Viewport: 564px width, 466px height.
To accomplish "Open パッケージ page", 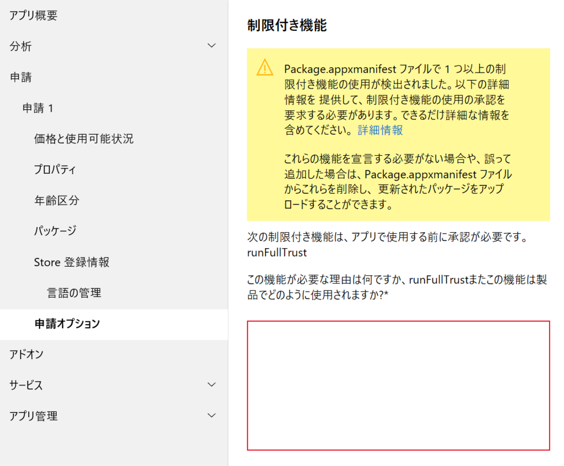I will pos(55,231).
